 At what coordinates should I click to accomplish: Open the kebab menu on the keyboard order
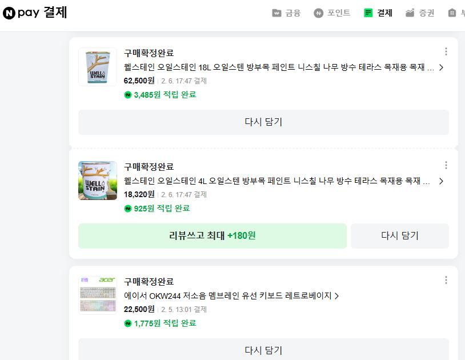click(x=446, y=280)
